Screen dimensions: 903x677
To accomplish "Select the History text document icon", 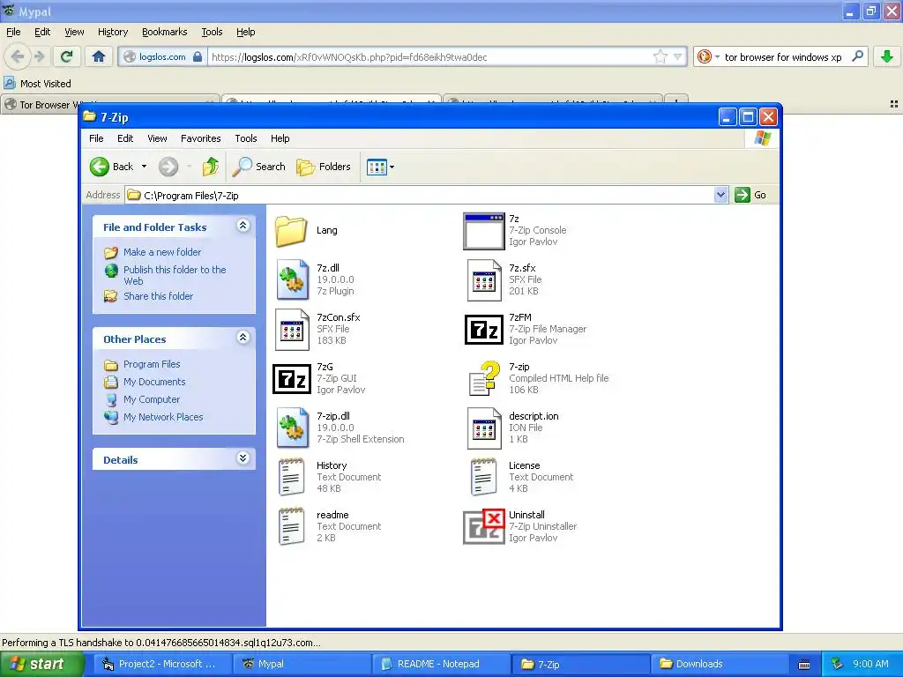I will tap(291, 477).
